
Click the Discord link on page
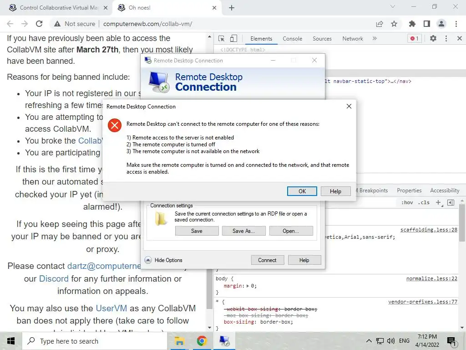54,278
